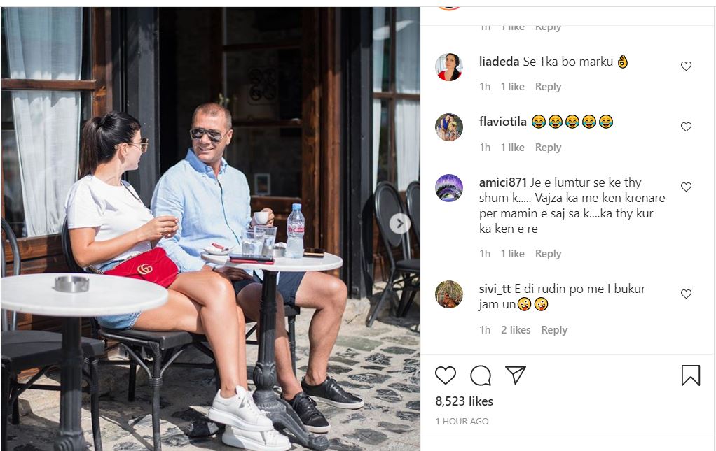Like the post with the heart icon
The width and height of the screenshot is (716, 451).
445,375
